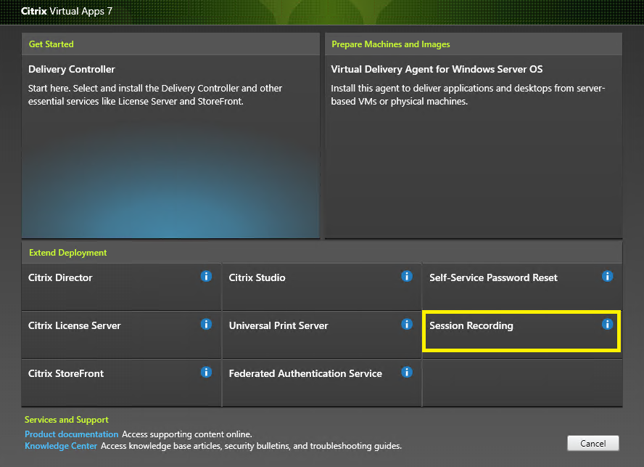Install Citrix Director
The width and height of the screenshot is (644, 467).
click(x=121, y=287)
